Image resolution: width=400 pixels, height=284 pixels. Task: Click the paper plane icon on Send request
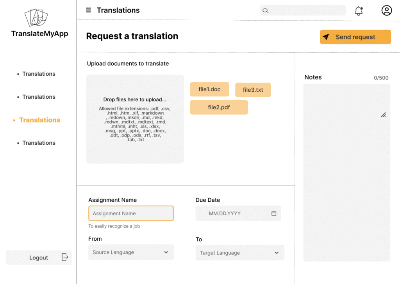coord(326,37)
